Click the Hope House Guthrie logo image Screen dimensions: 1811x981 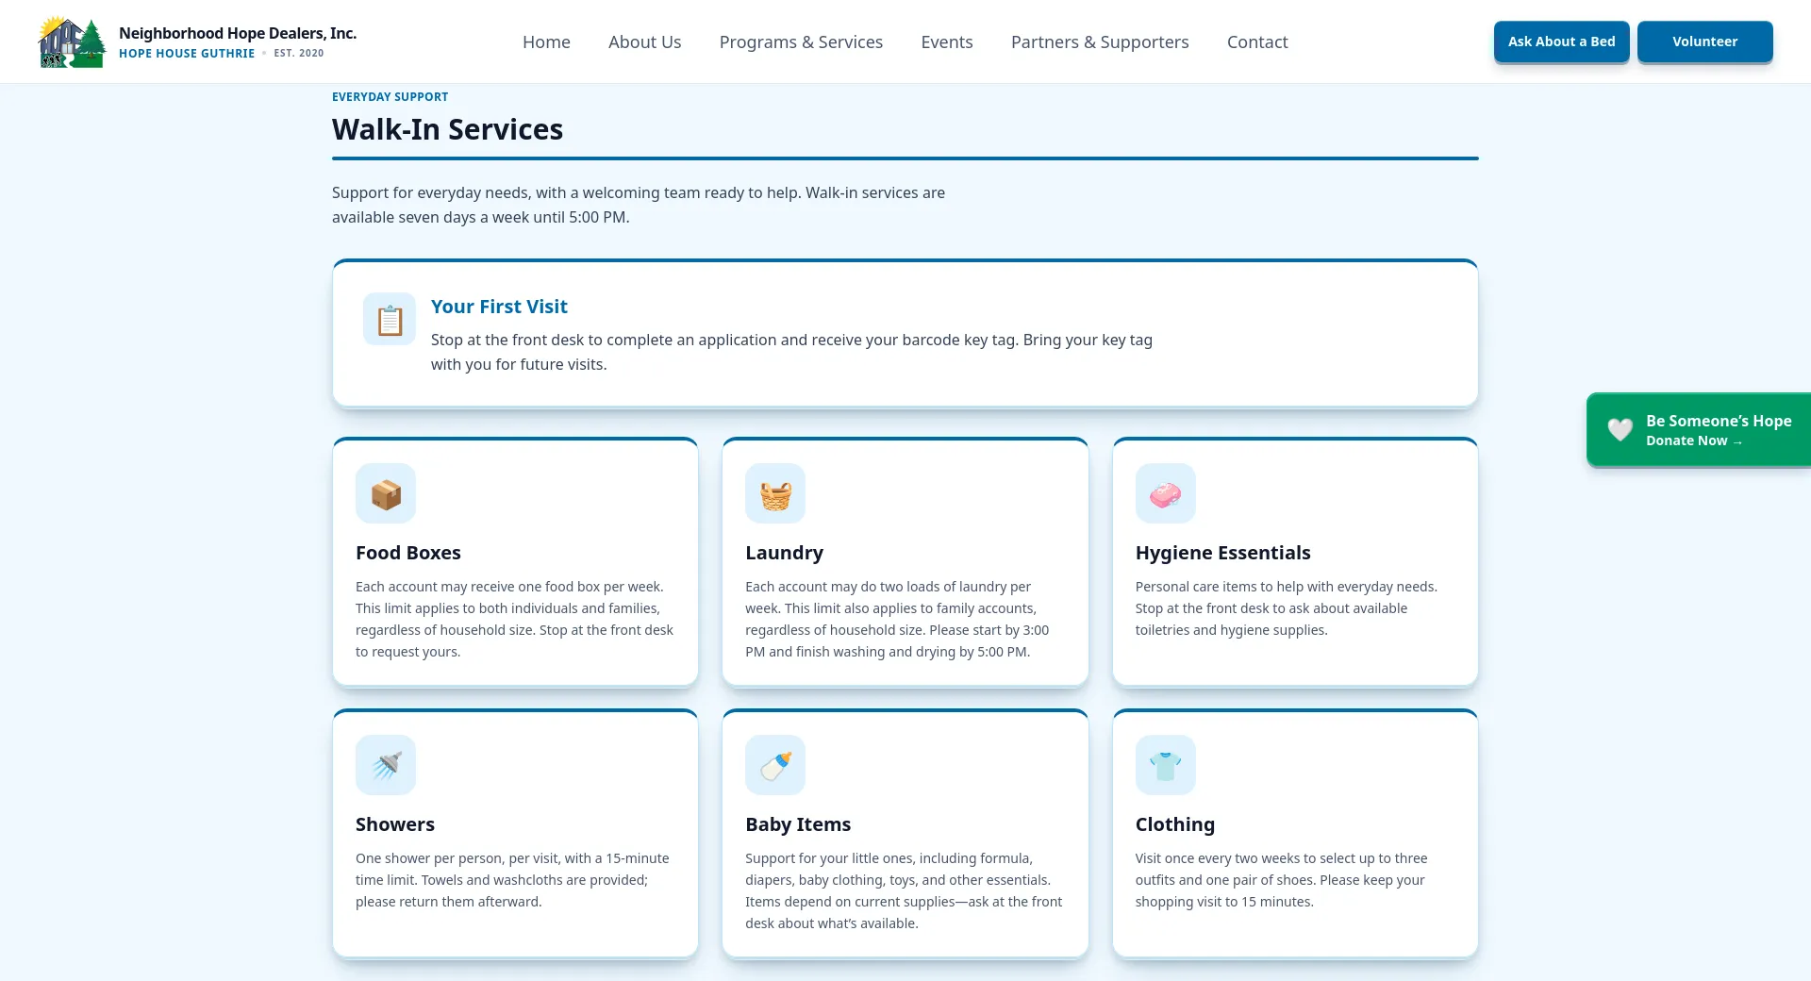pyautogui.click(x=72, y=42)
